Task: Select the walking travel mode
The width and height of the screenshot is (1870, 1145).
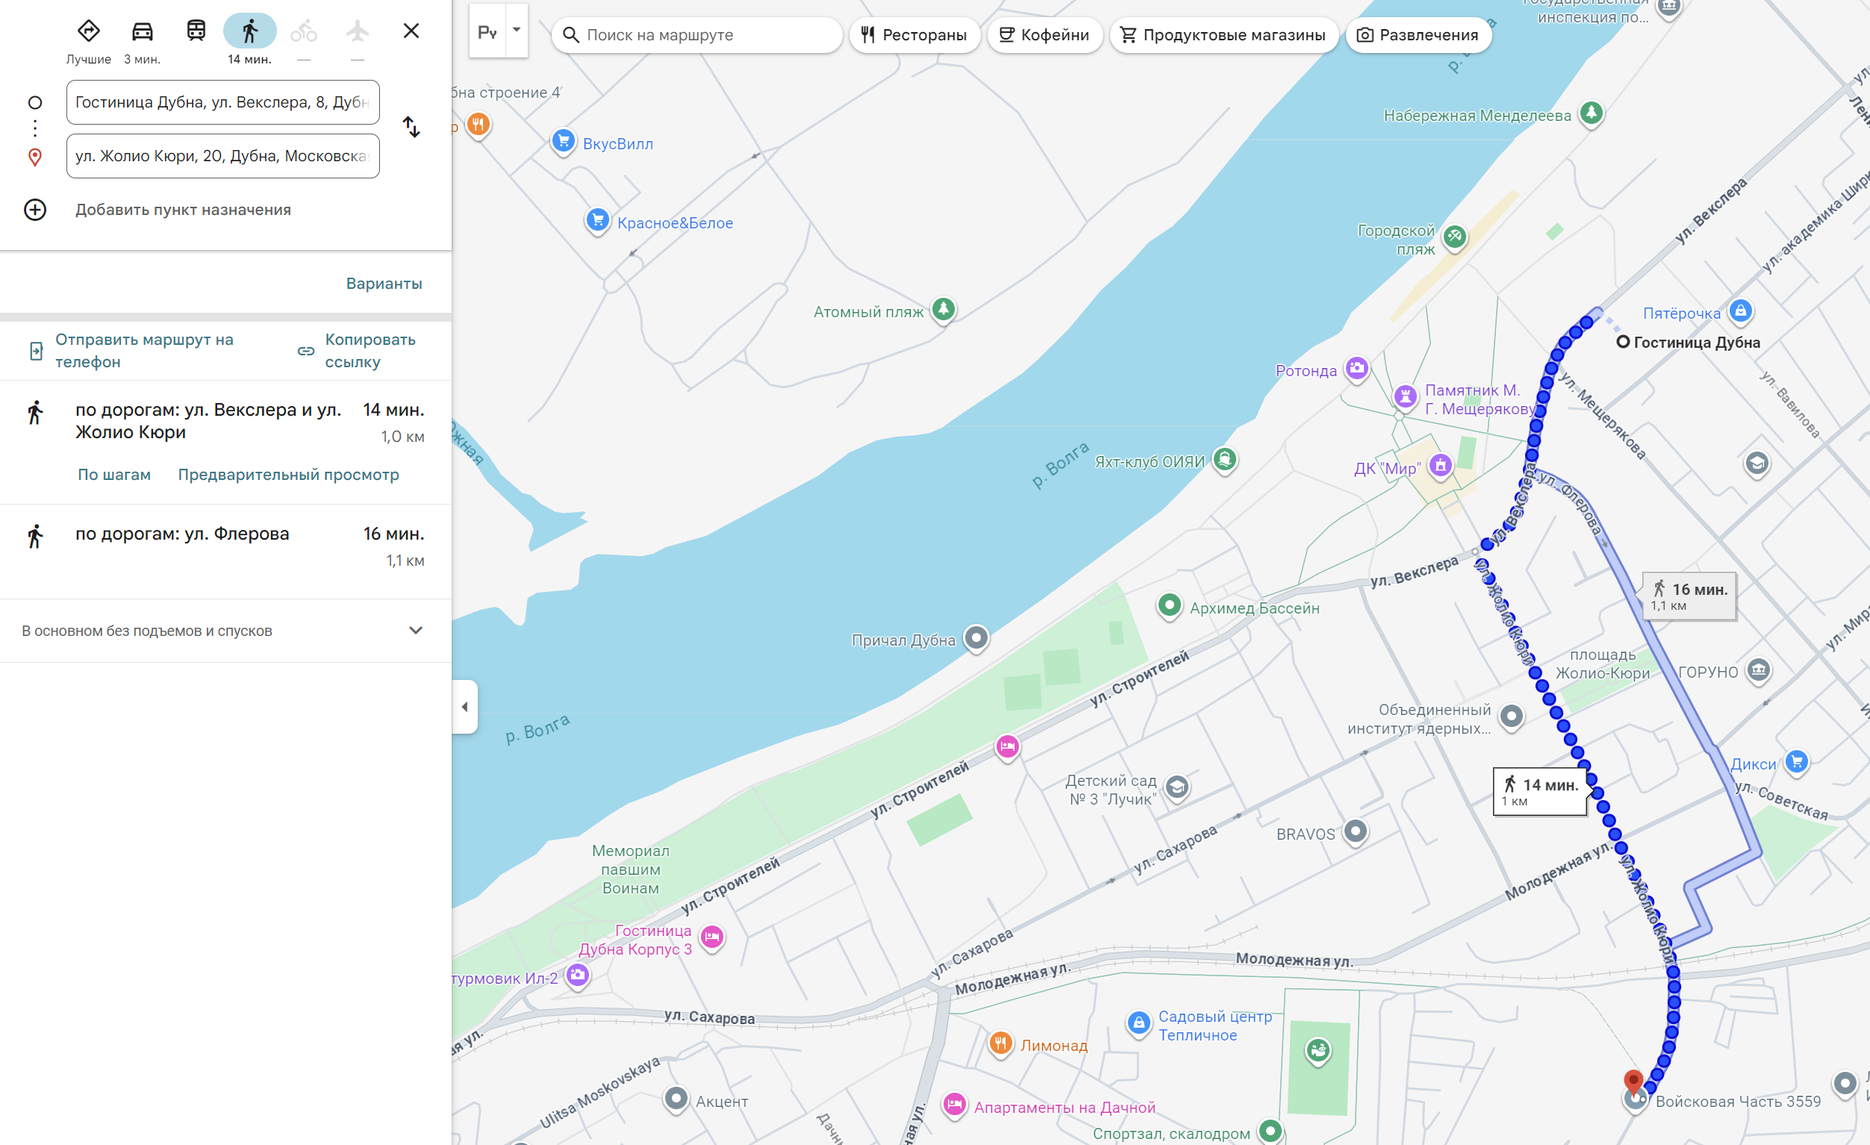Action: click(249, 31)
